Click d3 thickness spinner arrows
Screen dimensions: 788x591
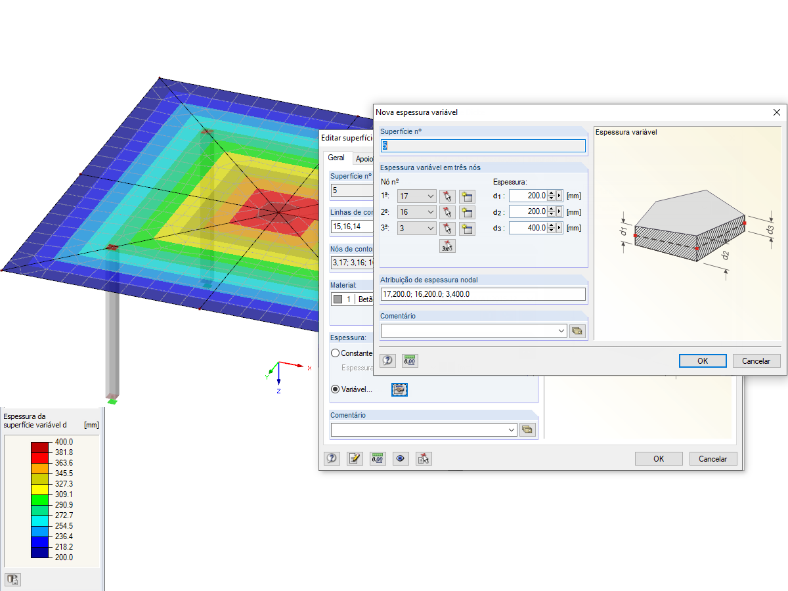pyautogui.click(x=551, y=229)
